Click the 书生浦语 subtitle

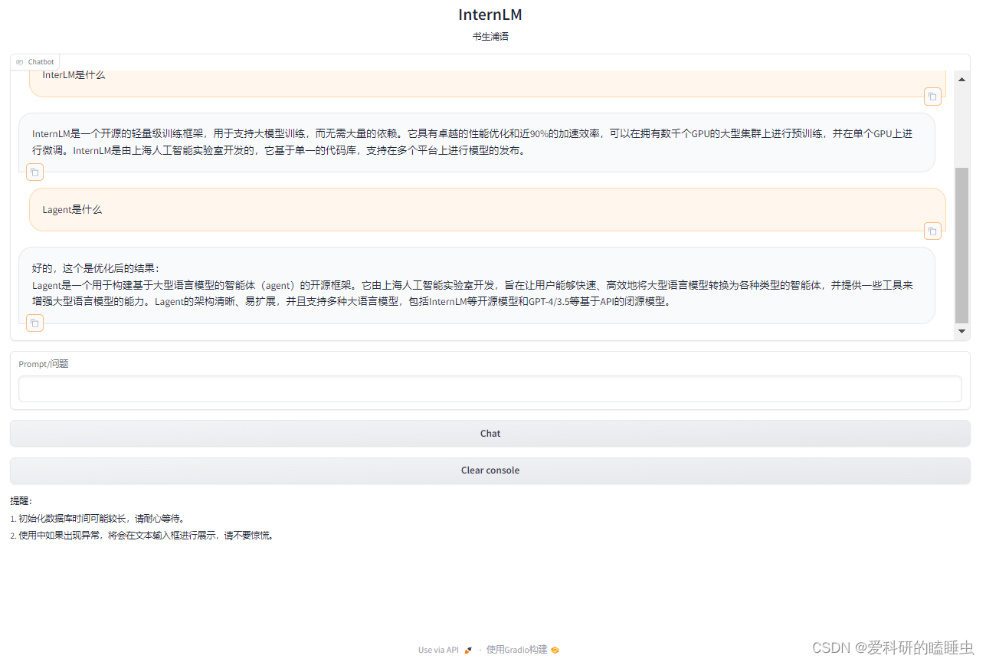click(x=490, y=36)
